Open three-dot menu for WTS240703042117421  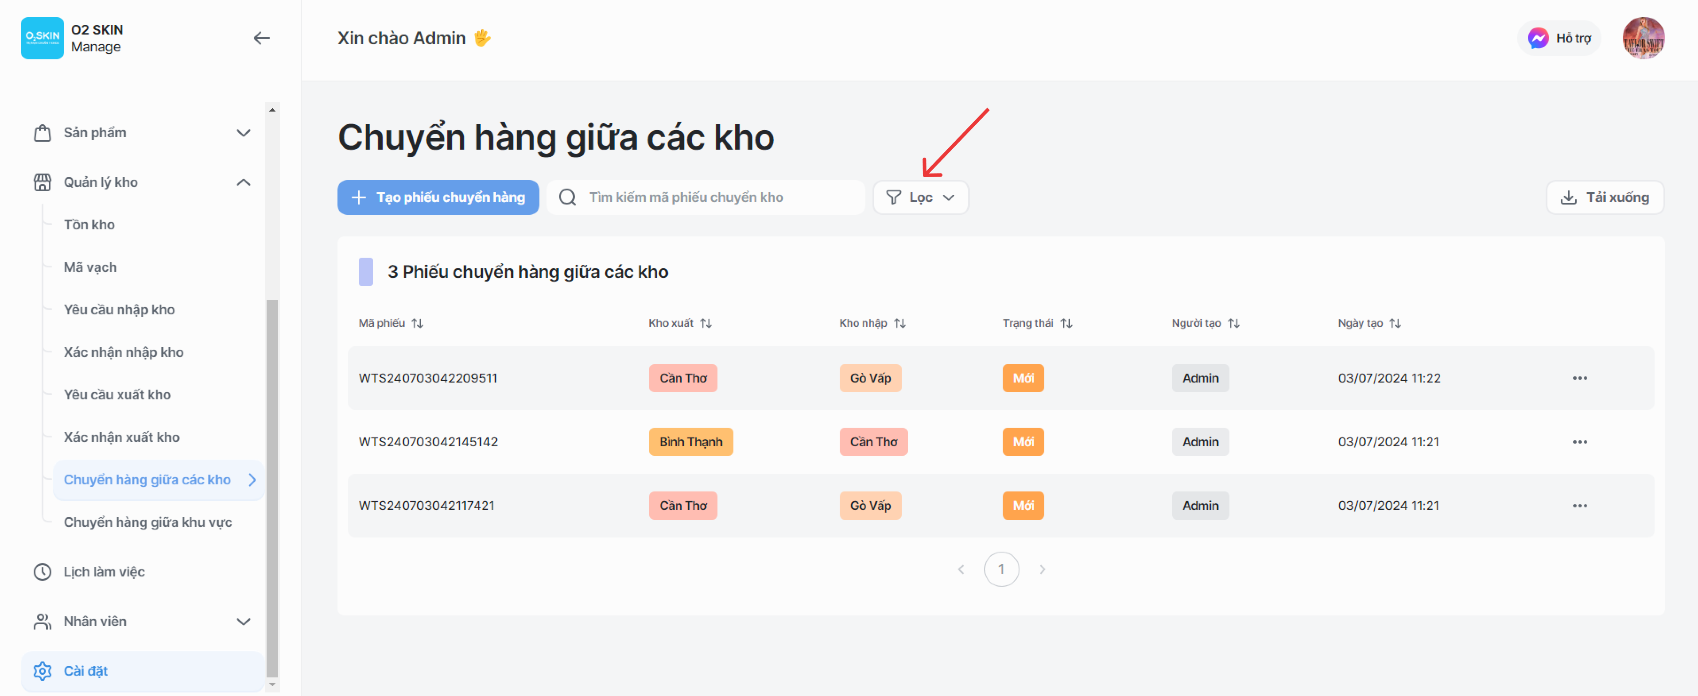[1579, 506]
